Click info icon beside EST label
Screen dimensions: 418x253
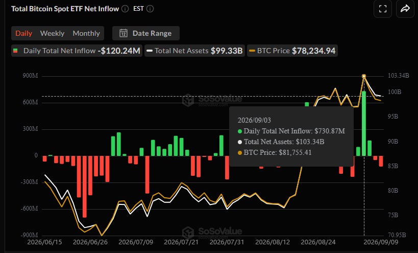point(150,9)
